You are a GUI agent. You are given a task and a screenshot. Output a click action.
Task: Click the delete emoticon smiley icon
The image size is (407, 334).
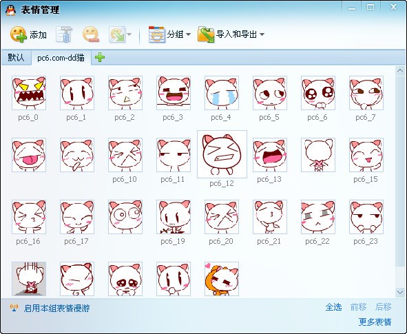pos(91,34)
